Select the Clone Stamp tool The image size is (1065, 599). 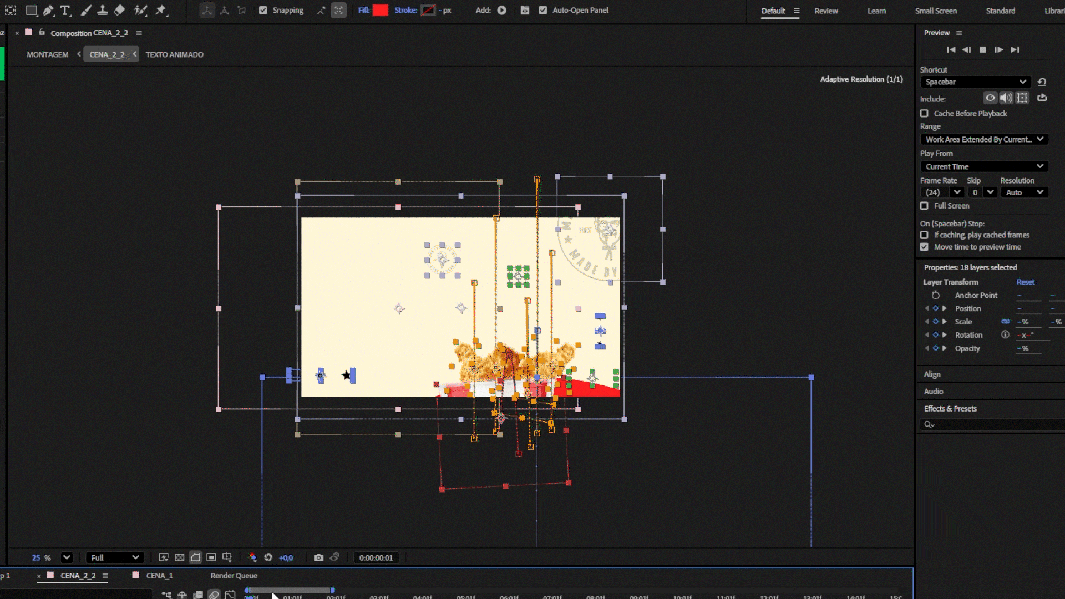tap(102, 10)
